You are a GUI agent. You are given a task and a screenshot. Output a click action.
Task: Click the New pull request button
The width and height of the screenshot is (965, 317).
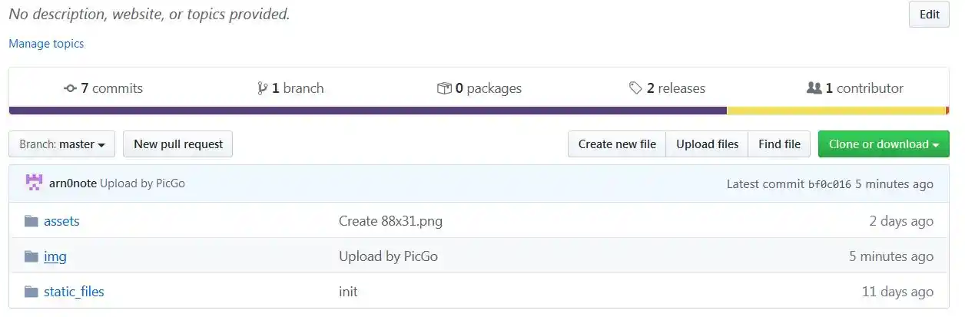pyautogui.click(x=178, y=144)
